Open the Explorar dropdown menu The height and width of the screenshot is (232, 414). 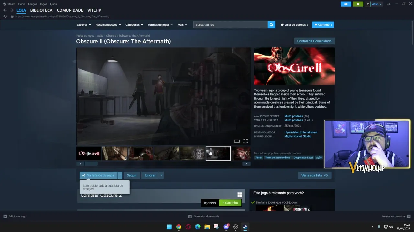83,25
